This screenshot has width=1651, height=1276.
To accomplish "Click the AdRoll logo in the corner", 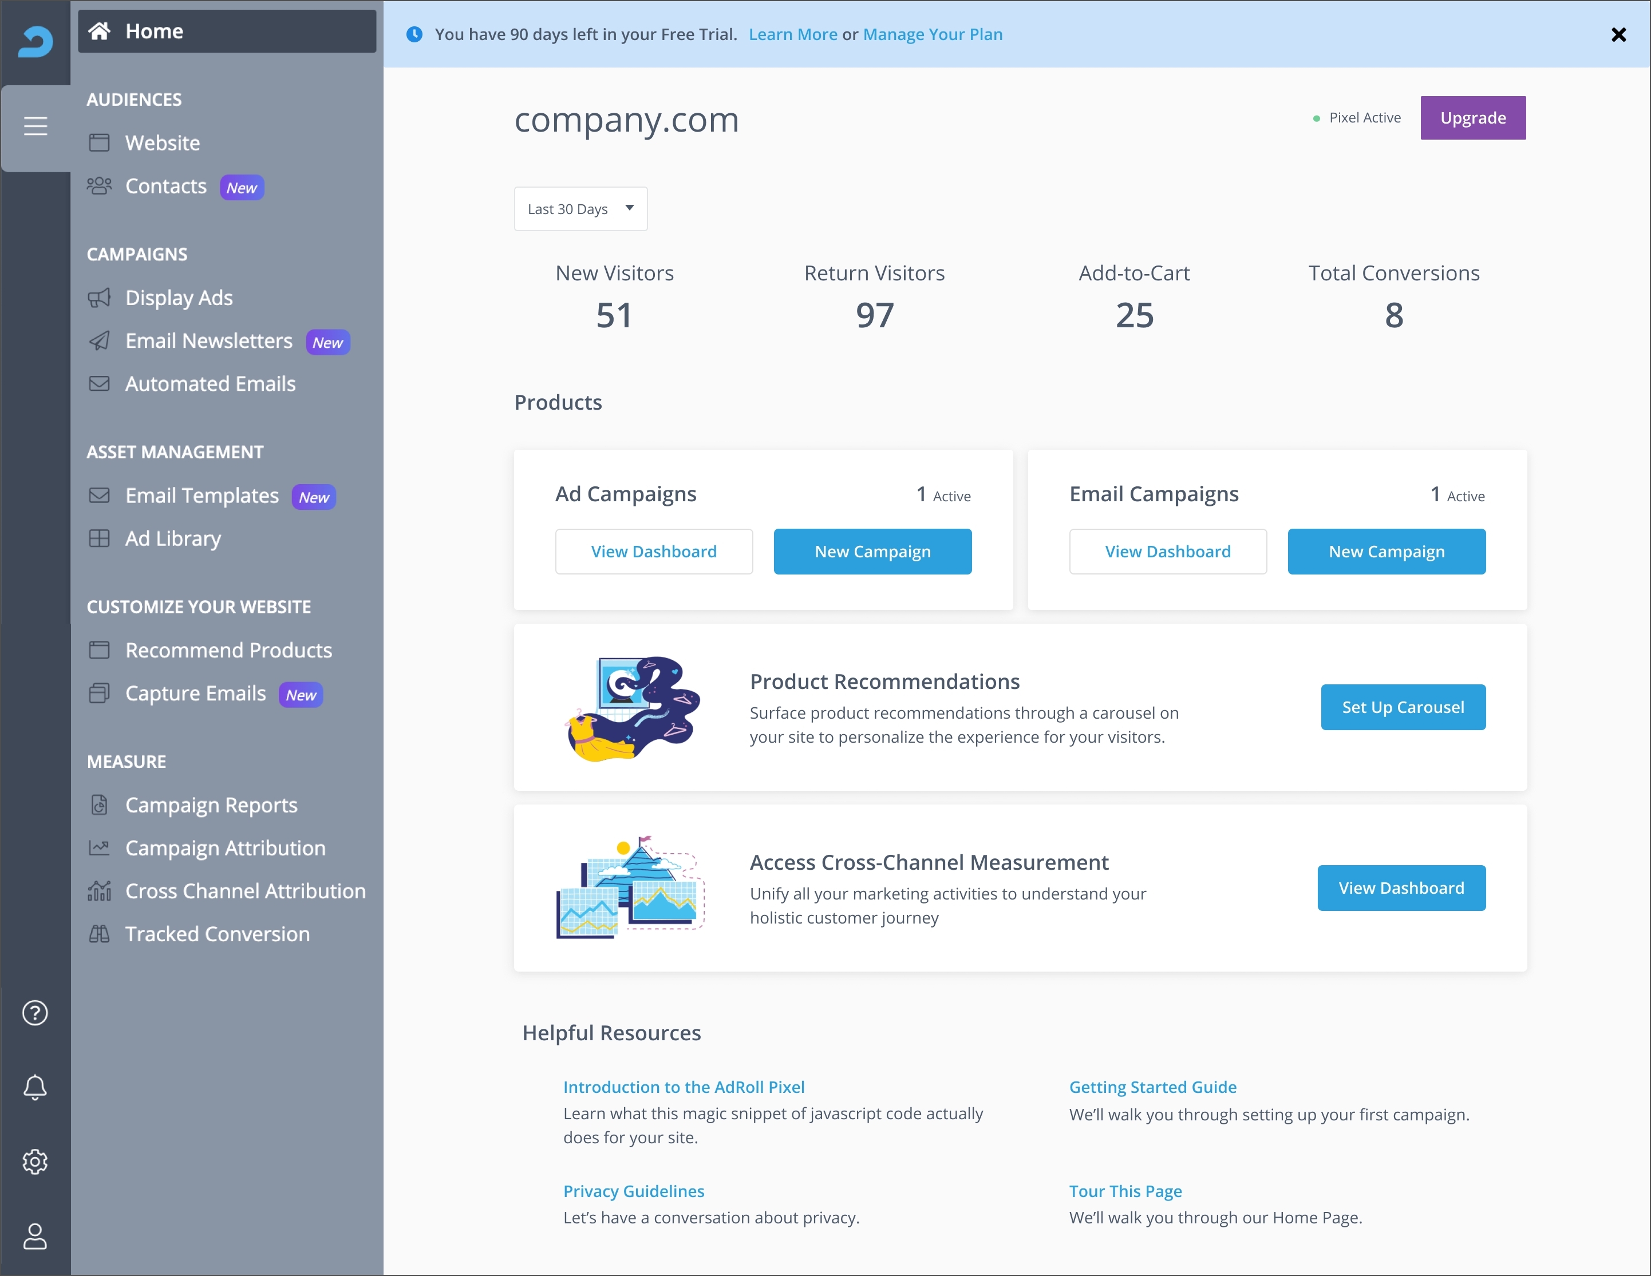I will pos(35,42).
